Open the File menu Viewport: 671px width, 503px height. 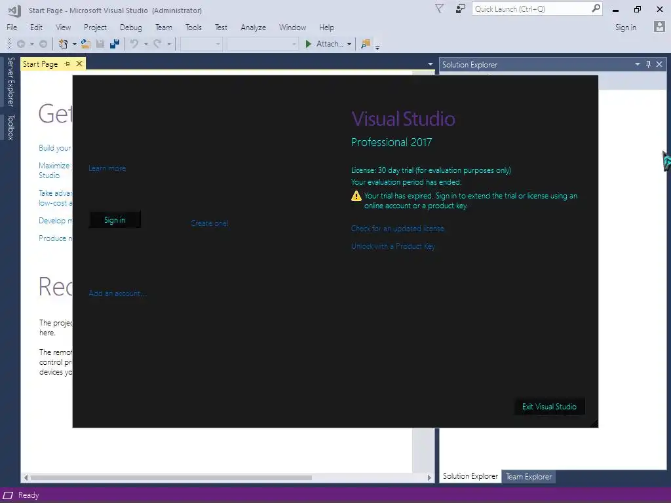(12, 28)
